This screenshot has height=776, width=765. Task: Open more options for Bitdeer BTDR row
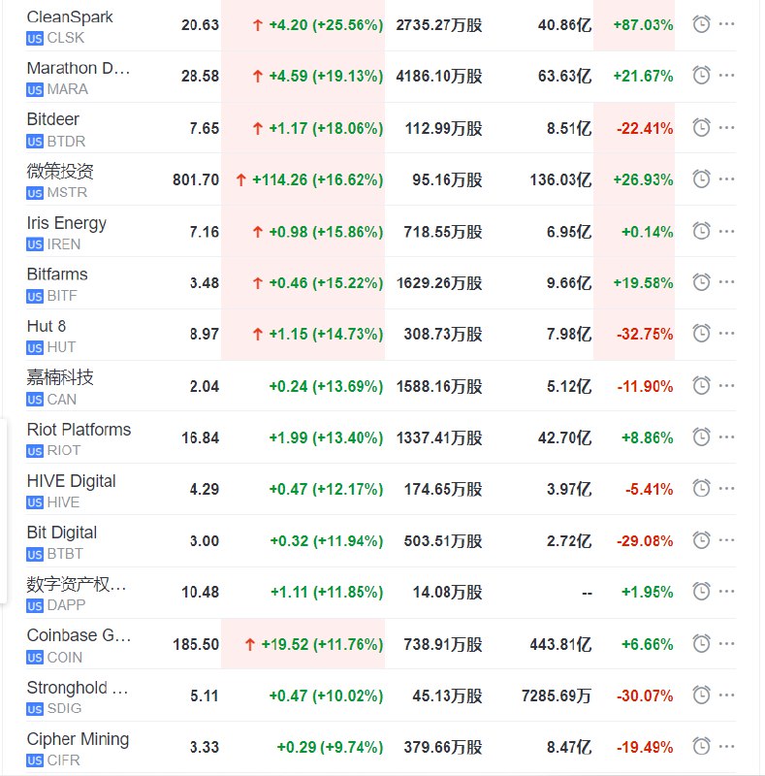coord(726,128)
